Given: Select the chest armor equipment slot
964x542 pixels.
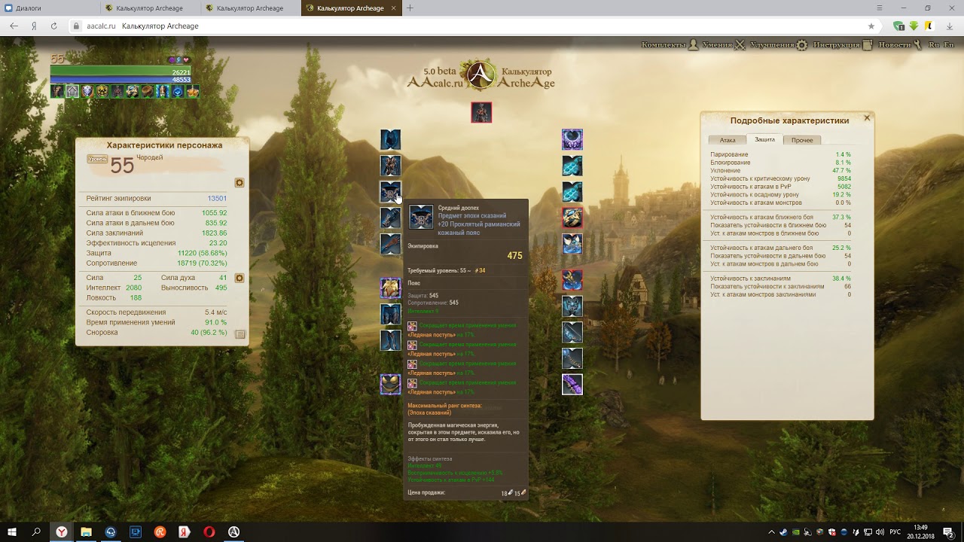Looking at the screenshot, I should coord(390,166).
